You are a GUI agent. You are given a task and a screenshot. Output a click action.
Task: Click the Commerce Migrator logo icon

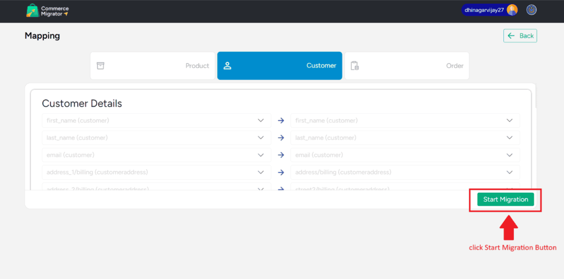pos(32,10)
